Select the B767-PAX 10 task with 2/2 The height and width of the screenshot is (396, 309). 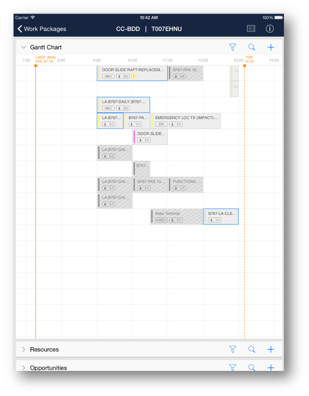[186, 73]
